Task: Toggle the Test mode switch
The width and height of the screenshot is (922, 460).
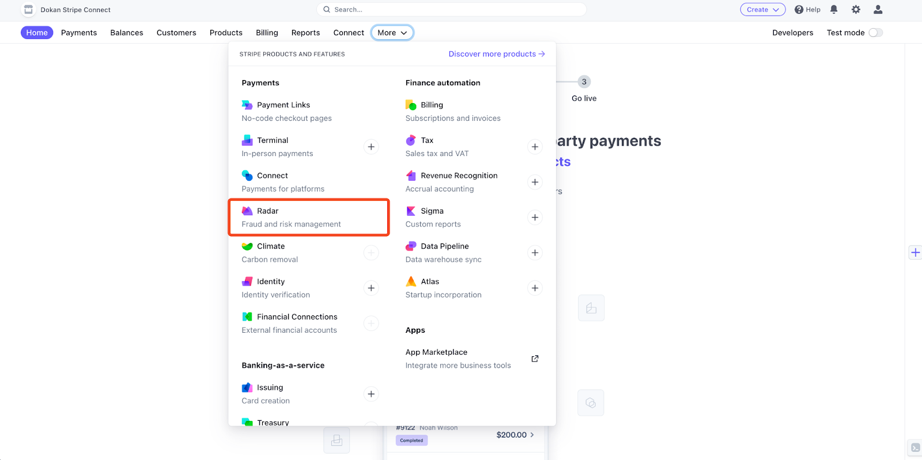Action: [x=875, y=33]
